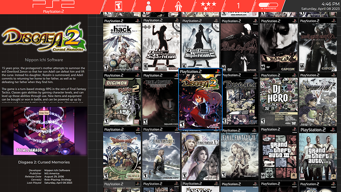Click the Developer value Nippon Ichi Software

tap(57, 170)
